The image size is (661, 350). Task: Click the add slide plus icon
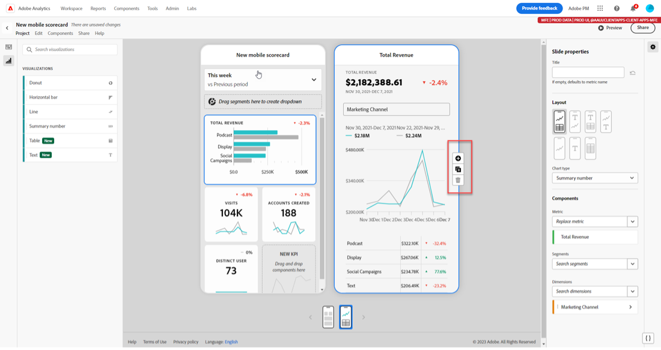458,158
